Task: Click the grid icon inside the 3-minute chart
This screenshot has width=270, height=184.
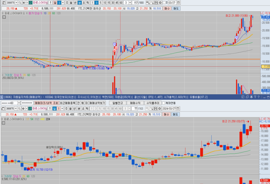Action: tap(4, 17)
